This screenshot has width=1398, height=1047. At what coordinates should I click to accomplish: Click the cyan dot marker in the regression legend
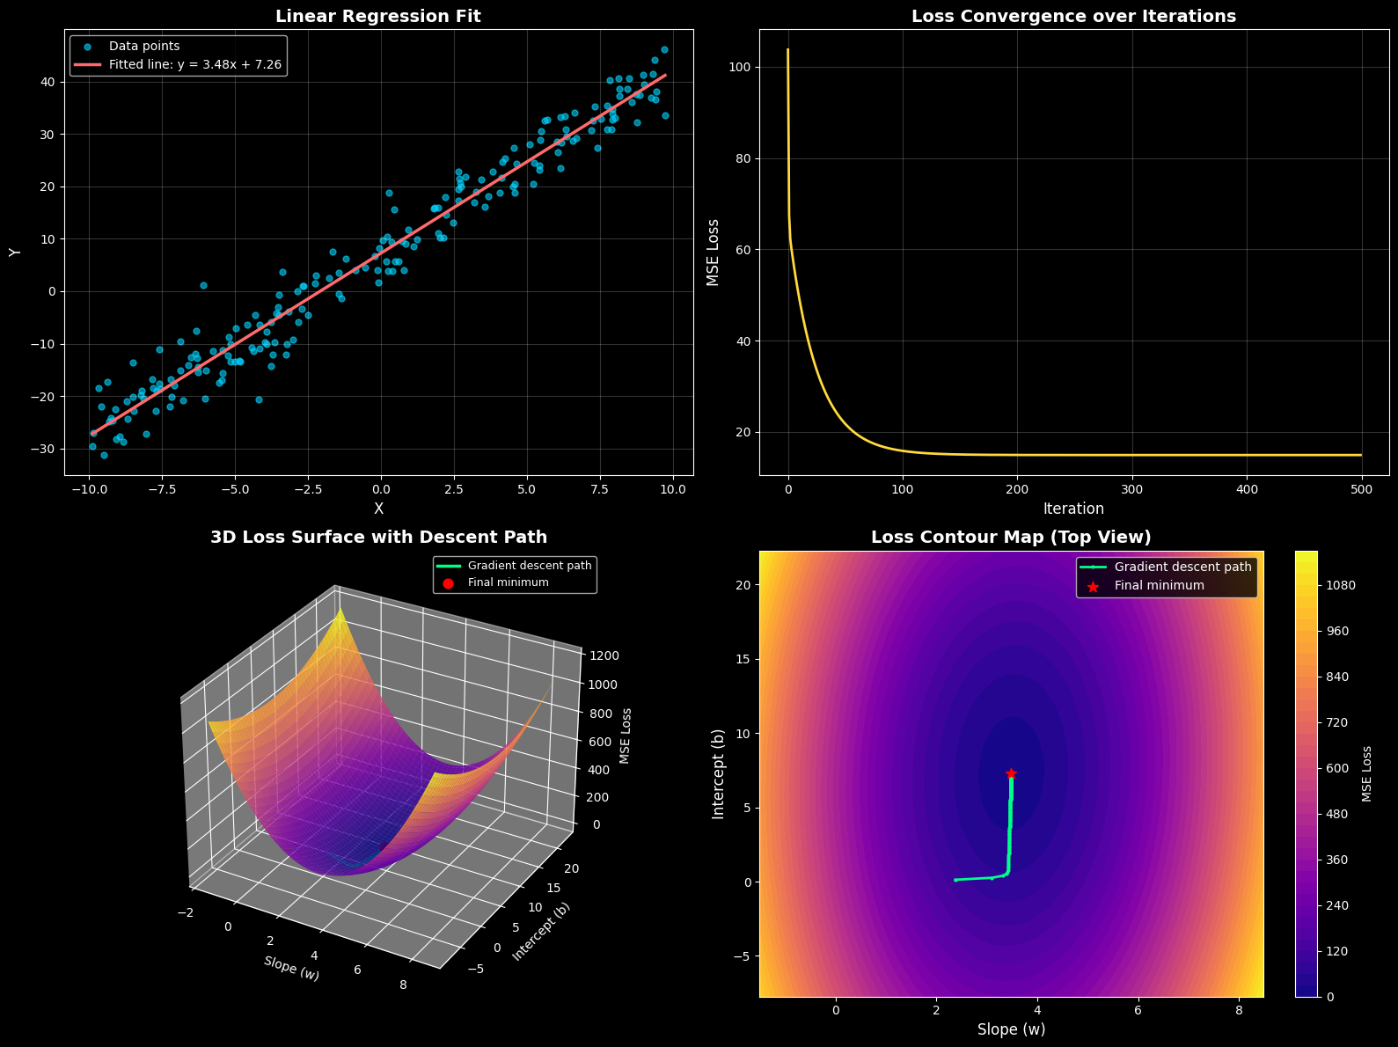87,47
